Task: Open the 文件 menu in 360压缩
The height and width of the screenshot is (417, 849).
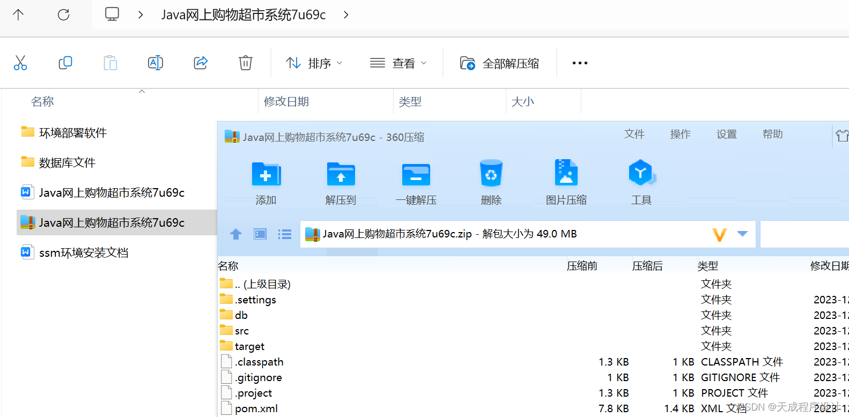Action: click(x=634, y=134)
